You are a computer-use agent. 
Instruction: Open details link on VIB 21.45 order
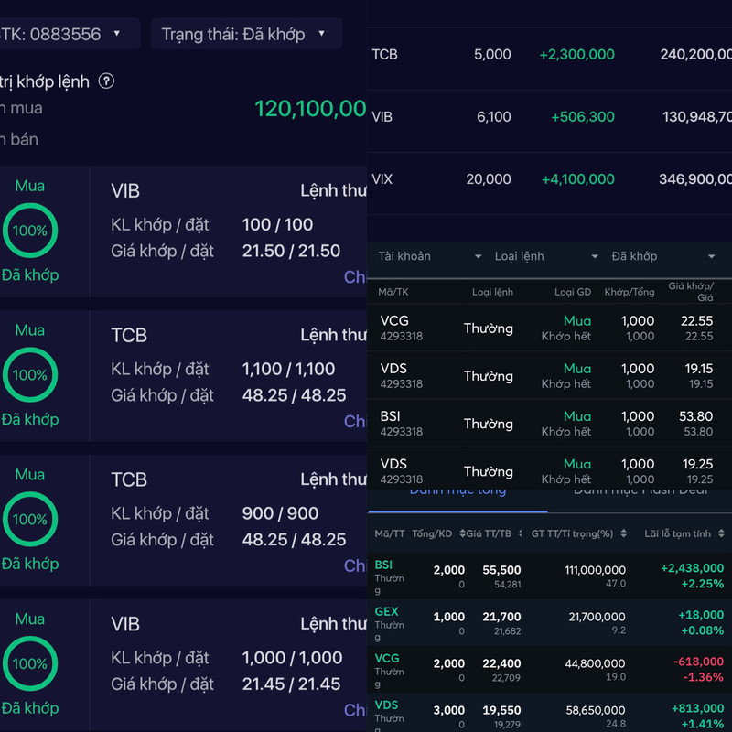tap(355, 710)
